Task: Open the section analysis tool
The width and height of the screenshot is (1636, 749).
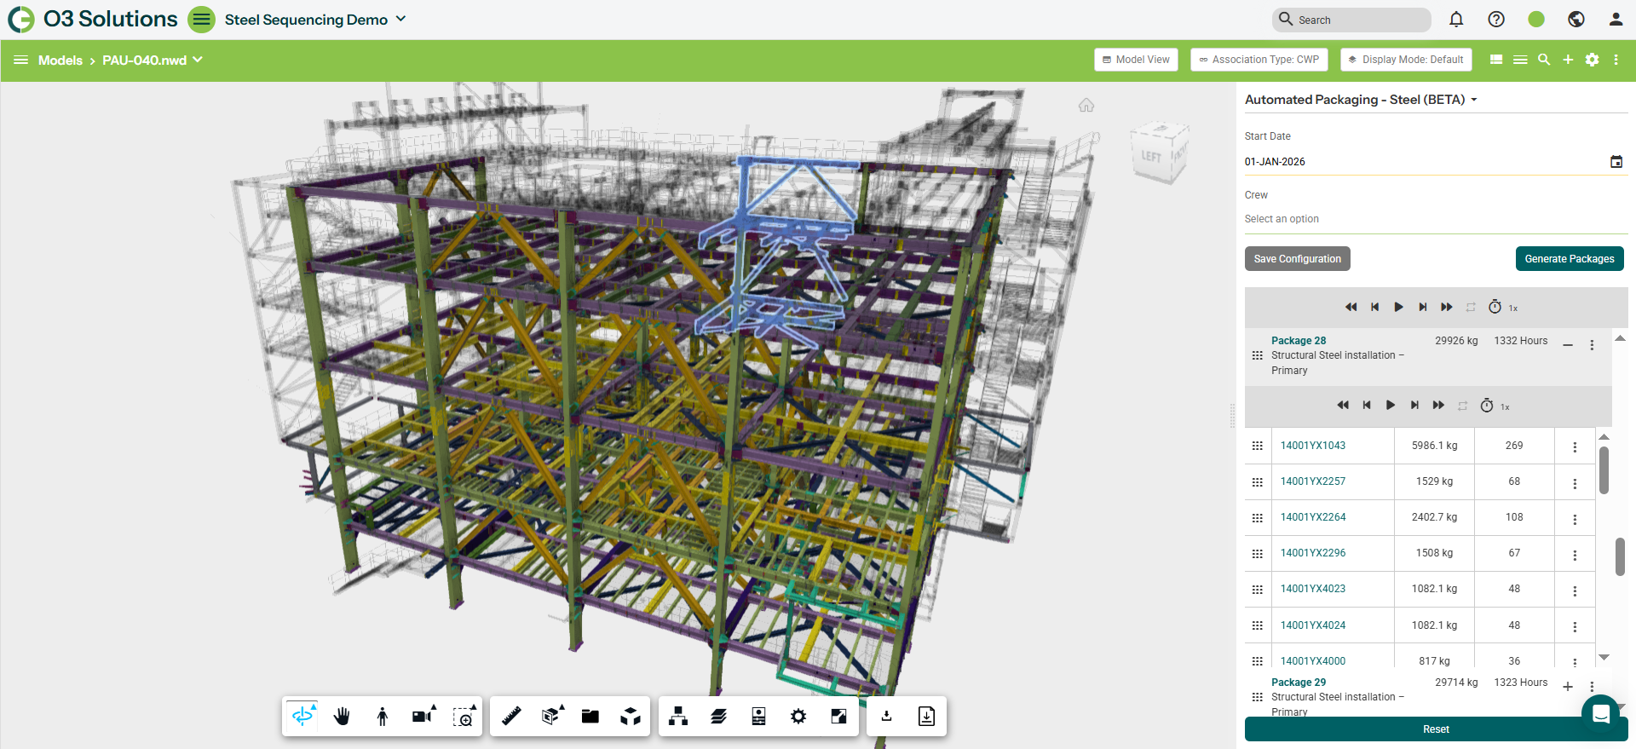Action: click(551, 717)
